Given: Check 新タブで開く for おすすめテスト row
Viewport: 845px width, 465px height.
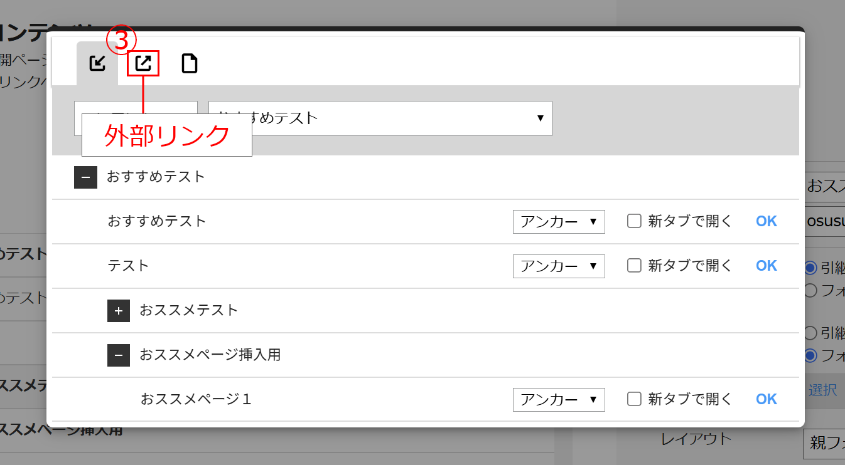Looking at the screenshot, I should click(634, 221).
